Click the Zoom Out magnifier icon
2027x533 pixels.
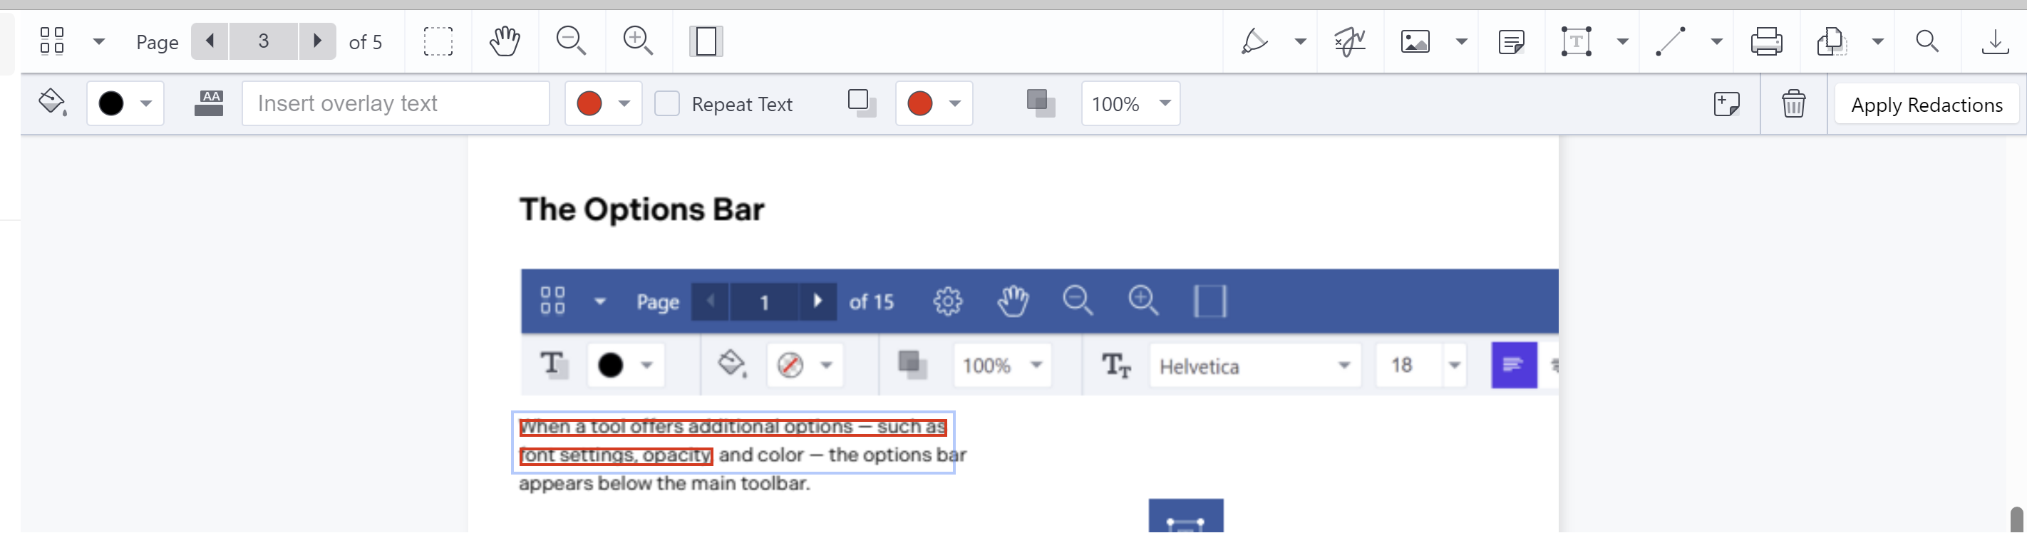(570, 41)
